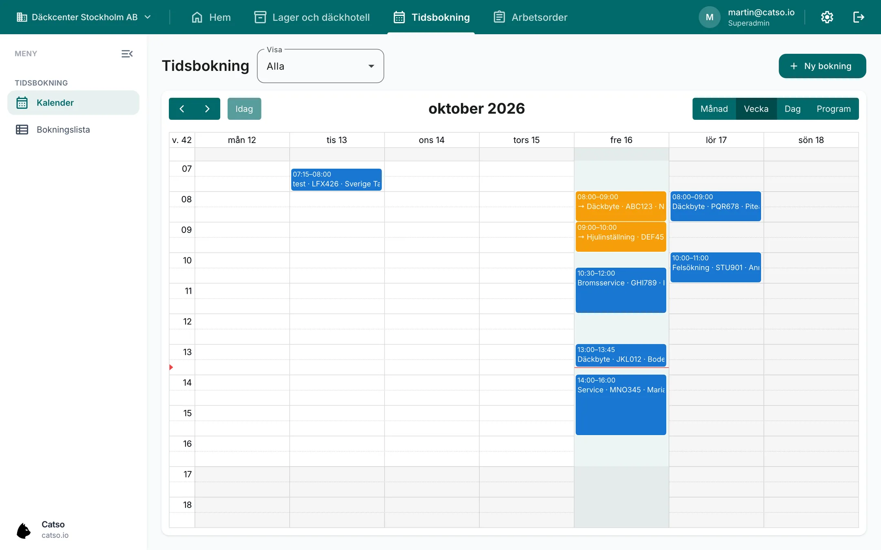This screenshot has height=550, width=881.
Task: Open the Däckbyte PQR678 Saturday booking
Action: pos(716,206)
